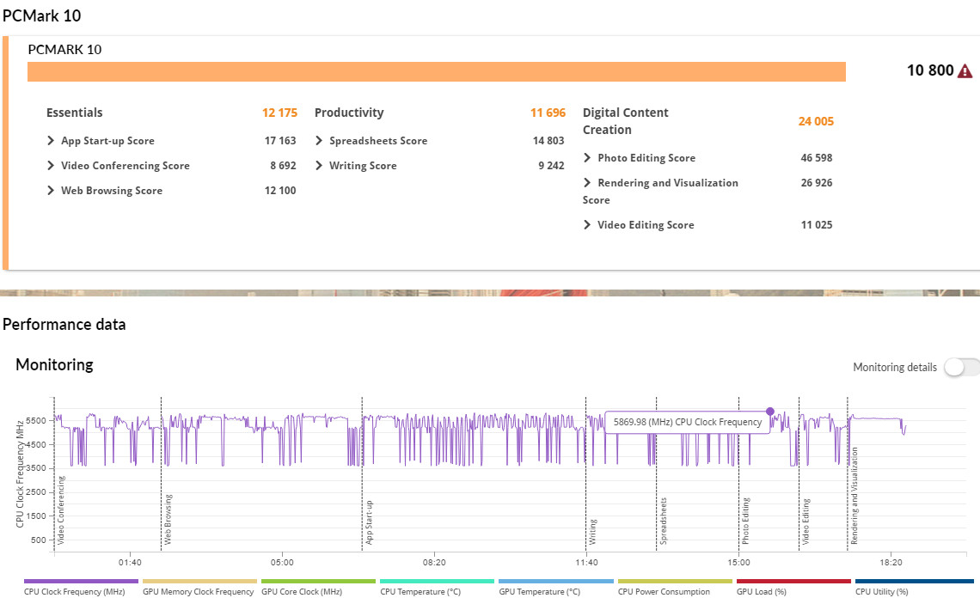This screenshot has width=980, height=598.
Task: Click the Video Conferencing marker on the graph
Action: pyautogui.click(x=61, y=510)
